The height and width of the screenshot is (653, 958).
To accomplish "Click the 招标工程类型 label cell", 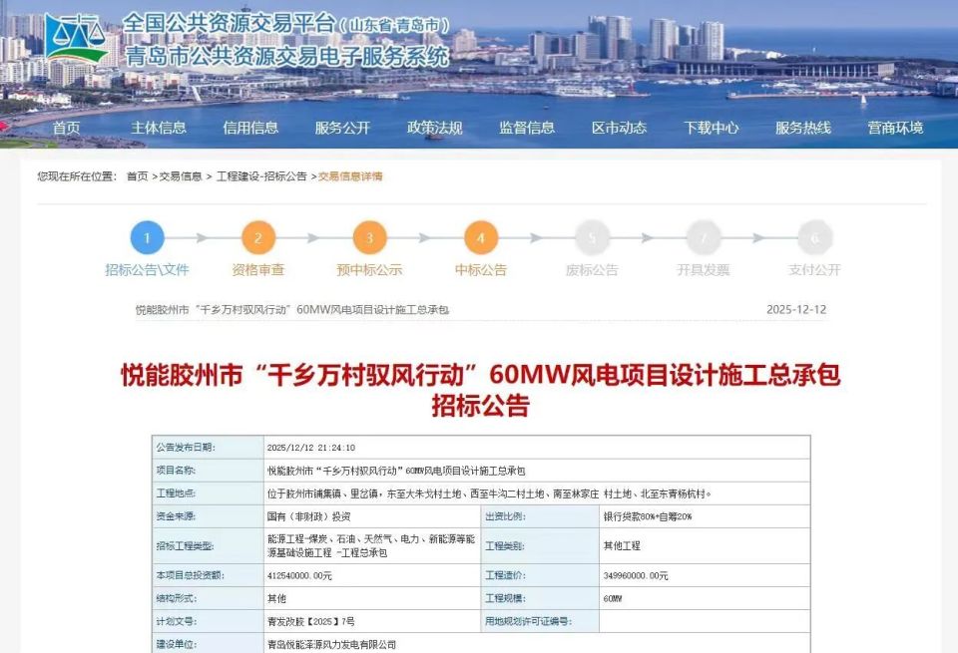I will click(208, 545).
